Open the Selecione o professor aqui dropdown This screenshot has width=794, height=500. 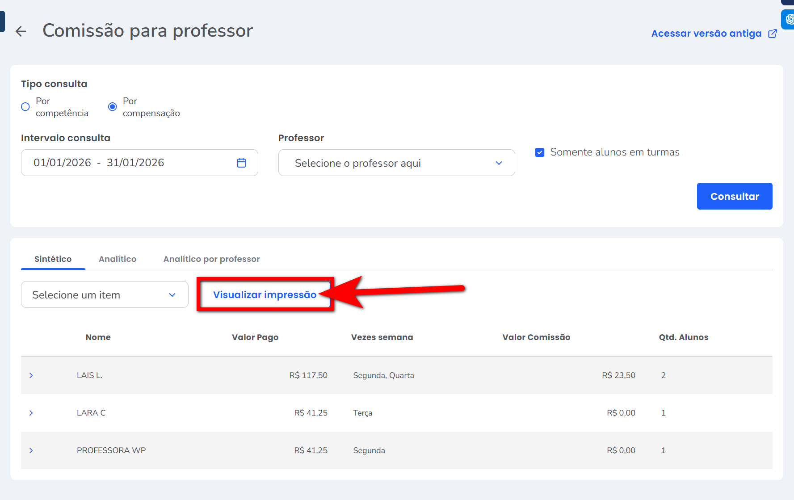[x=396, y=163]
